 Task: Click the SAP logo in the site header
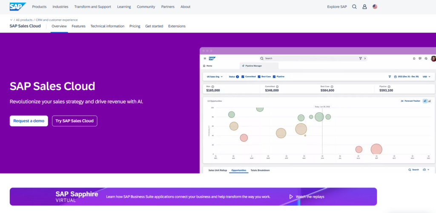pos(18,7)
